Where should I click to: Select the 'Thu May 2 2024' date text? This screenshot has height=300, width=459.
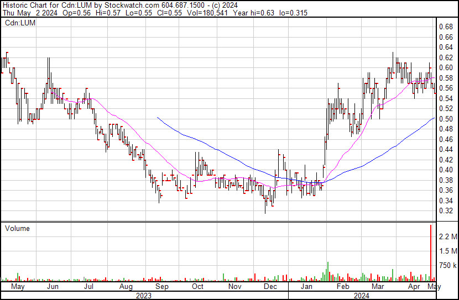pyautogui.click(x=30, y=13)
